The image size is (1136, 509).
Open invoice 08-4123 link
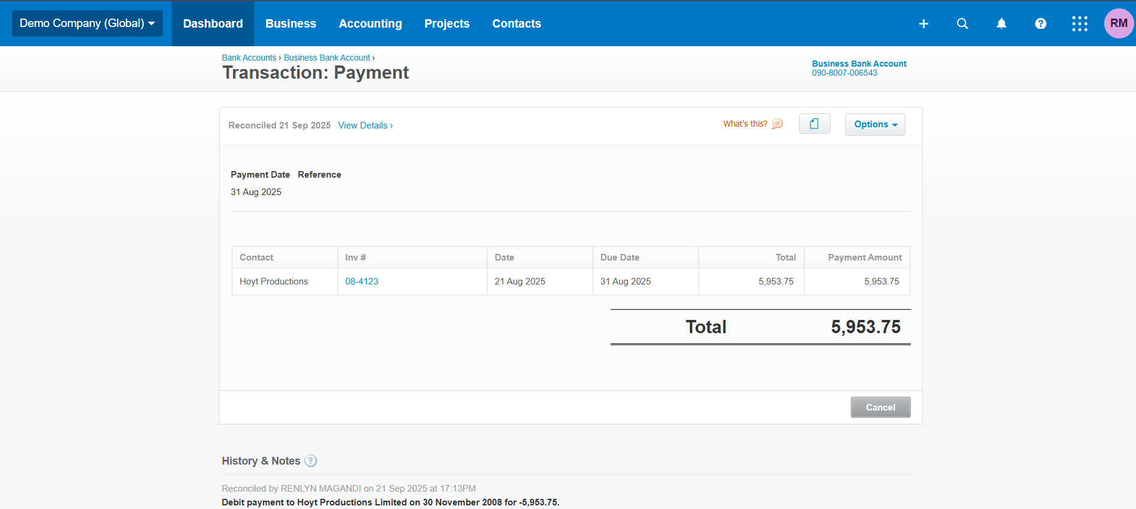(x=361, y=282)
